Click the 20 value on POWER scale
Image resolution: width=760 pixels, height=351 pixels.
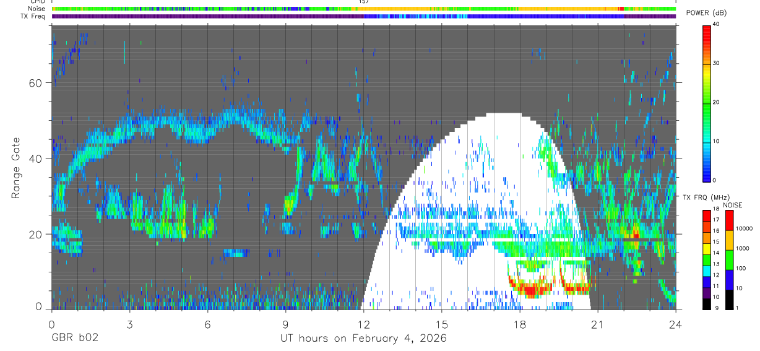pyautogui.click(x=717, y=103)
